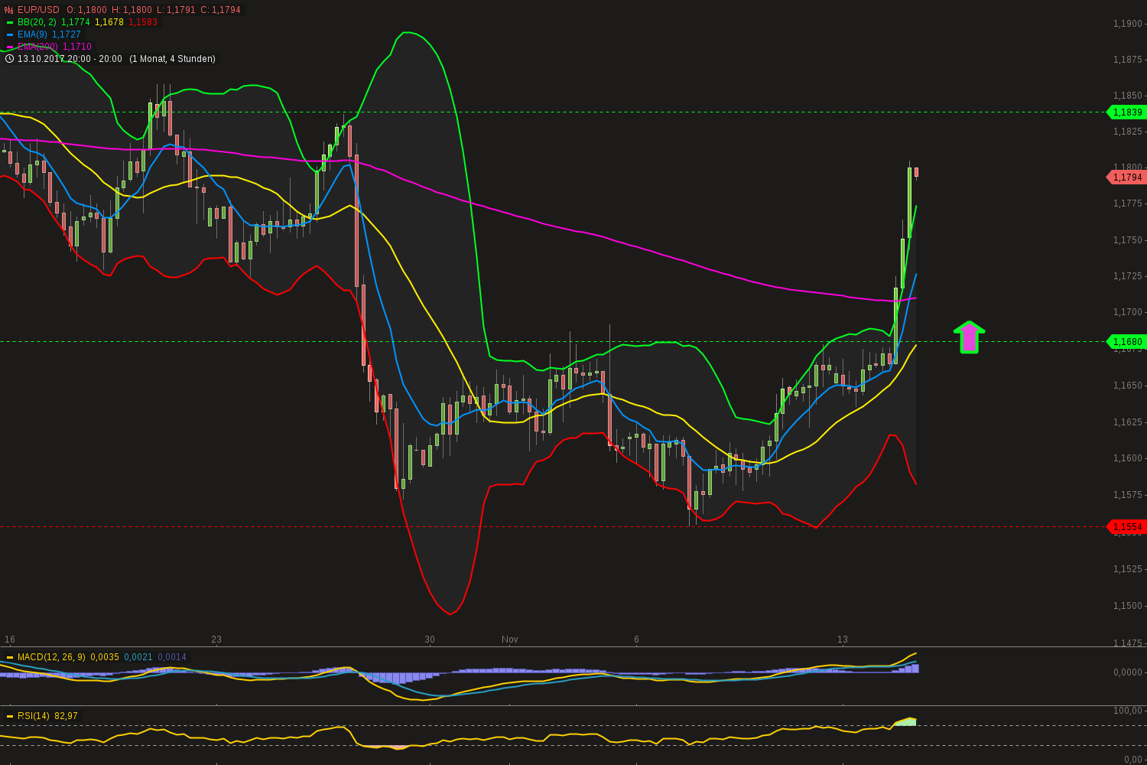Viewport: 1147px width, 765px height.
Task: Click the MACD value 0,0035
Action: tap(105, 657)
